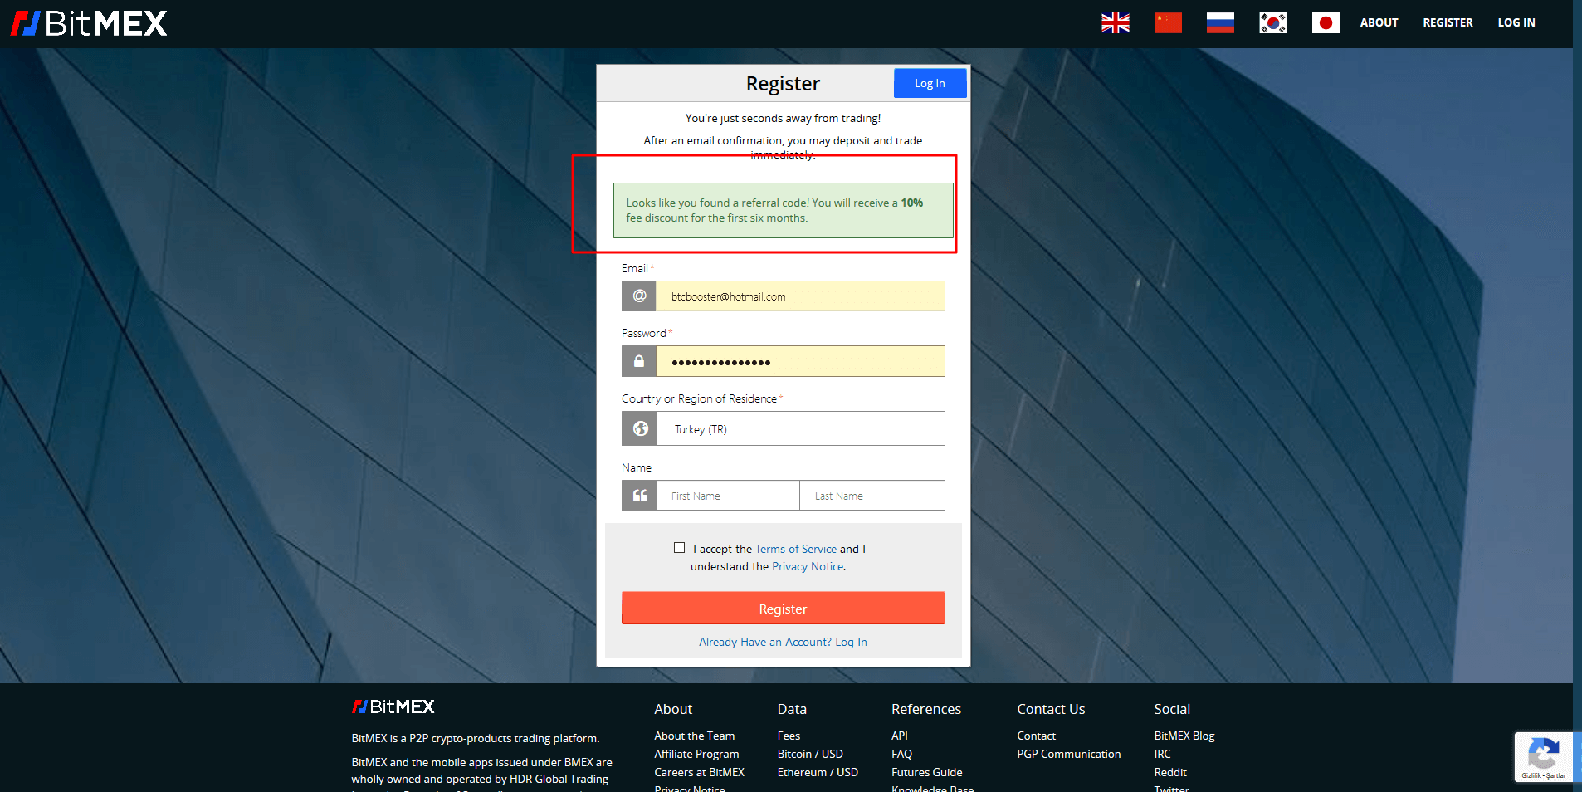Click the Already Have an Account link

(783, 642)
